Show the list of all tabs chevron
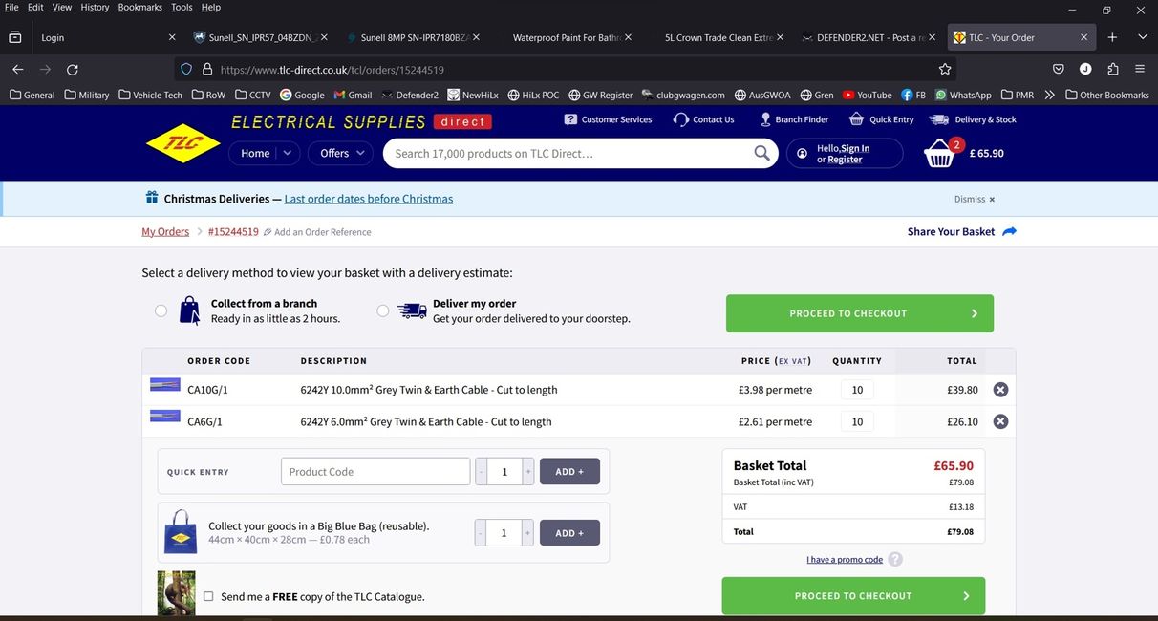Viewport: 1158px width, 621px height. pyautogui.click(x=1143, y=37)
